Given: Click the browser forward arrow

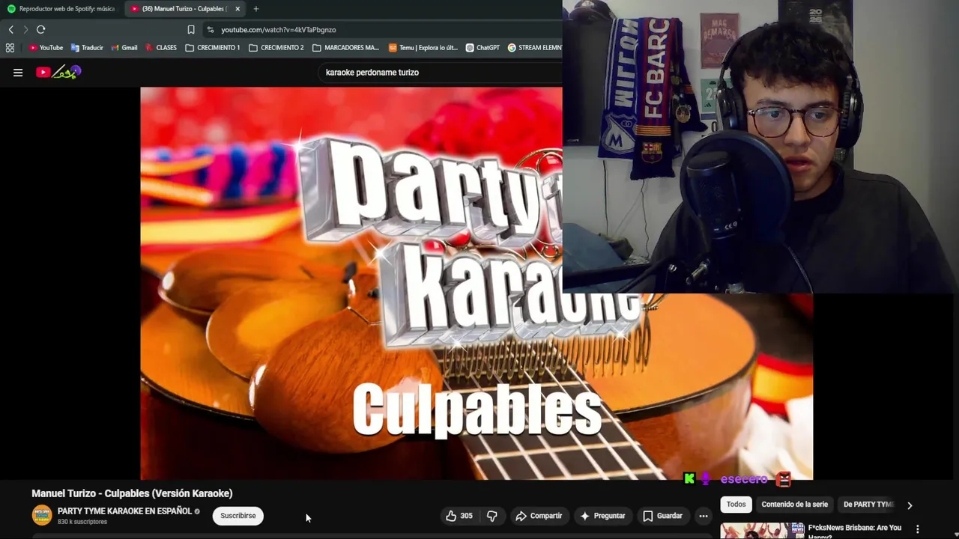Looking at the screenshot, I should coord(25,29).
